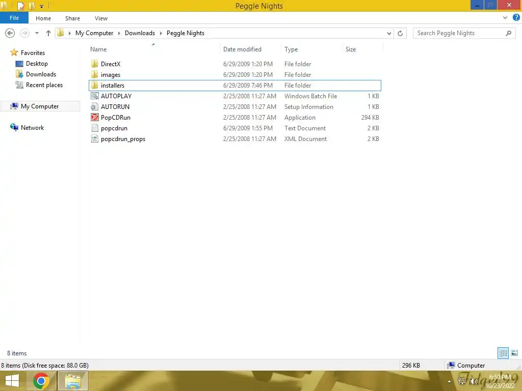Select the popcdrun_props XML file icon
The image size is (522, 391).
coord(94,138)
